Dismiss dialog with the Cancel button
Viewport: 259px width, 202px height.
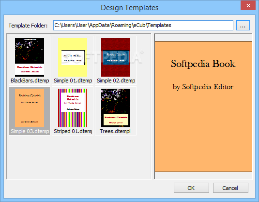230,188
